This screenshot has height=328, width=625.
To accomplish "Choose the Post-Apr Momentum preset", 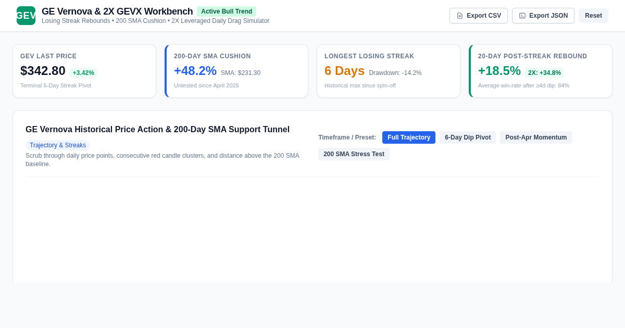I will coord(536,137).
